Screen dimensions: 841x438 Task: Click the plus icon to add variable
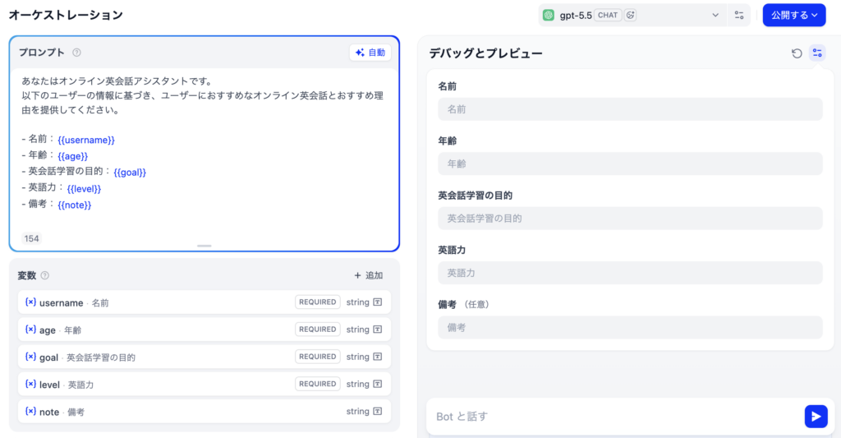pyautogui.click(x=357, y=275)
